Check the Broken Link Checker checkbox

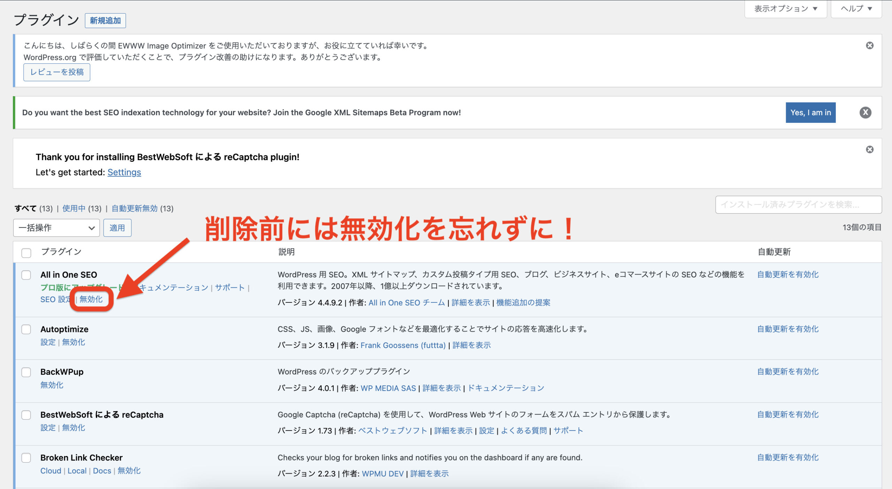click(x=26, y=458)
